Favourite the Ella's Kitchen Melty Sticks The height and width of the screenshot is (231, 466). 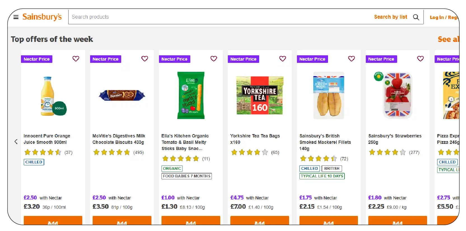pos(214,59)
